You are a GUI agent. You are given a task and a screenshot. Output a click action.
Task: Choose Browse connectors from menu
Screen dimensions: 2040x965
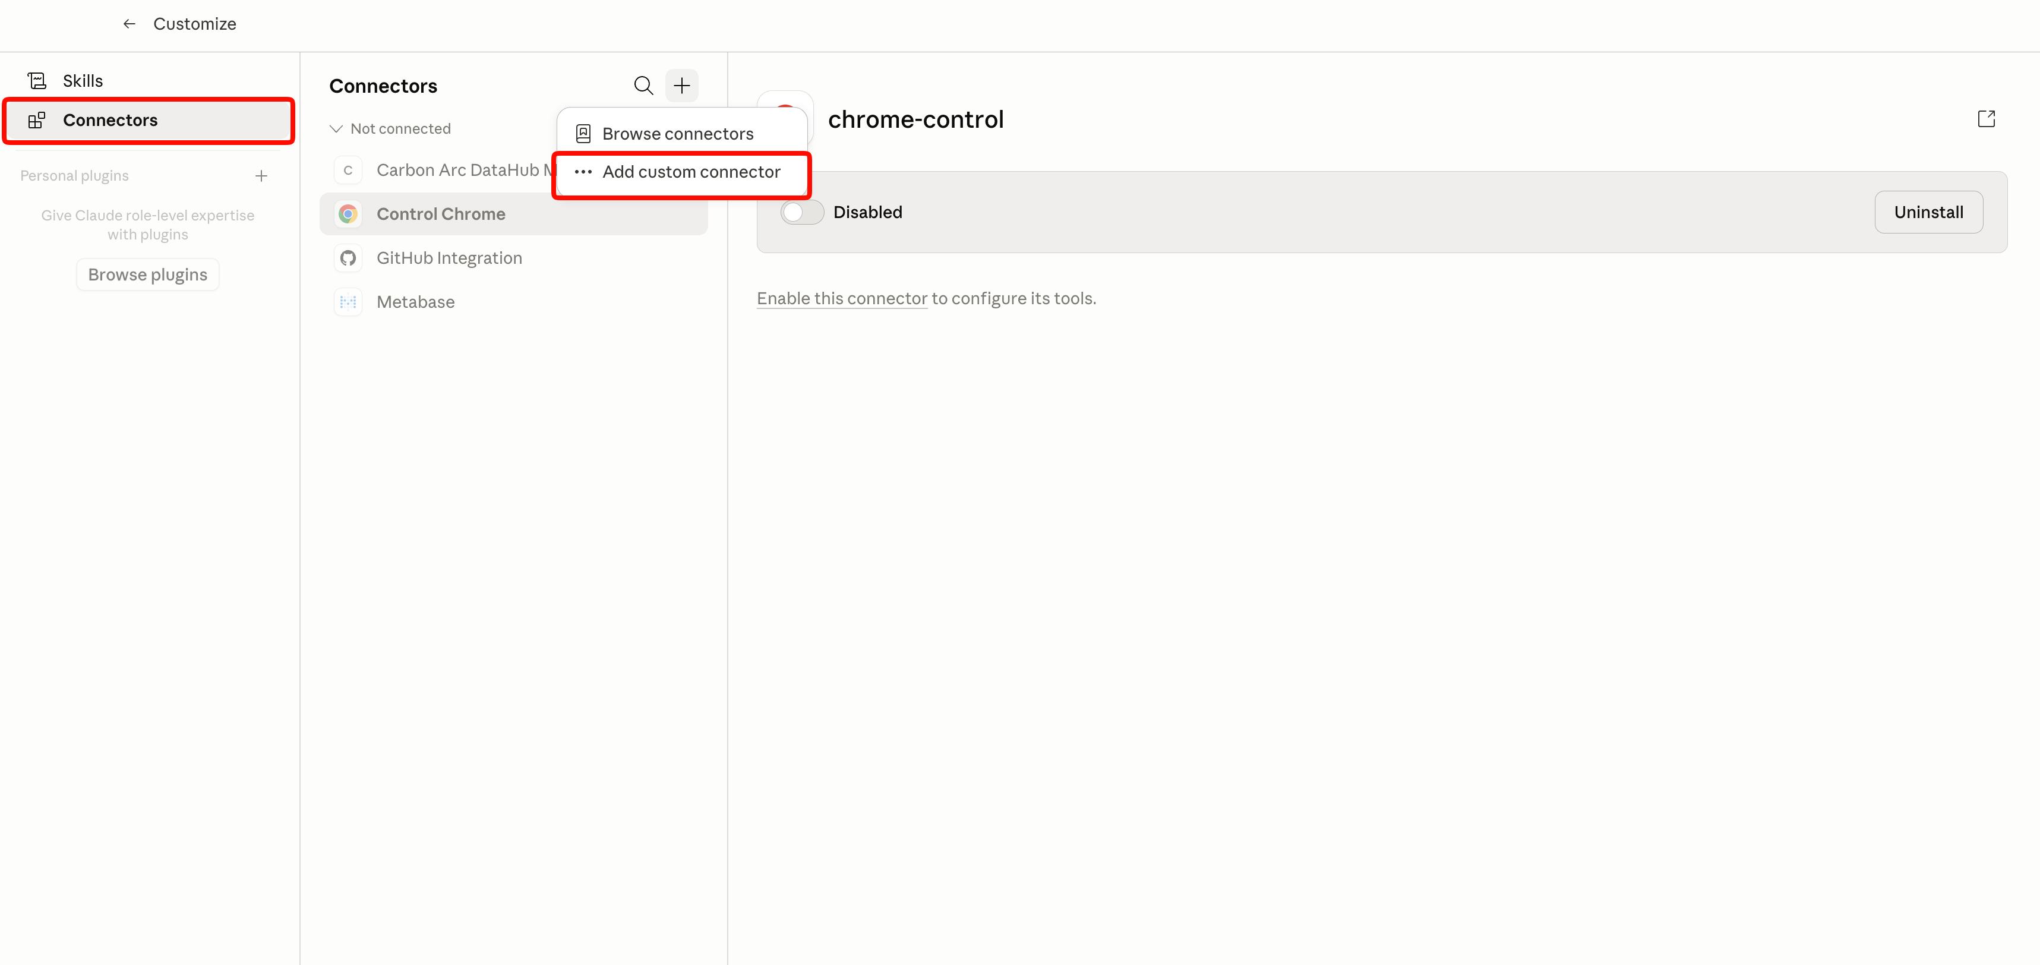point(681,134)
